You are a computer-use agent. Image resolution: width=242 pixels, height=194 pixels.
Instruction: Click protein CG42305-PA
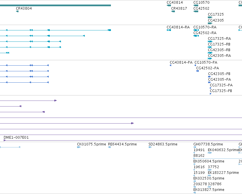[x=209, y=82]
